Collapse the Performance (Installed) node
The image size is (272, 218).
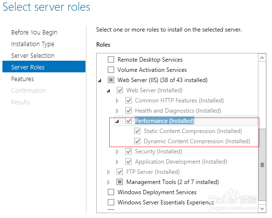117,121
